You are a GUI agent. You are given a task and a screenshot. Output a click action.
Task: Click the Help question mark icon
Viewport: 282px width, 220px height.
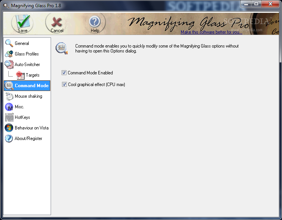pyautogui.click(x=95, y=22)
